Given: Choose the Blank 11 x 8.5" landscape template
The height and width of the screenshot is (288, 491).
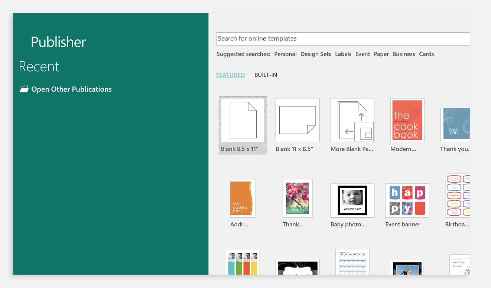Looking at the screenshot, I should point(297,120).
